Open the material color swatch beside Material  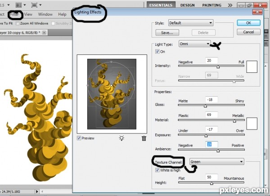tap(252, 124)
